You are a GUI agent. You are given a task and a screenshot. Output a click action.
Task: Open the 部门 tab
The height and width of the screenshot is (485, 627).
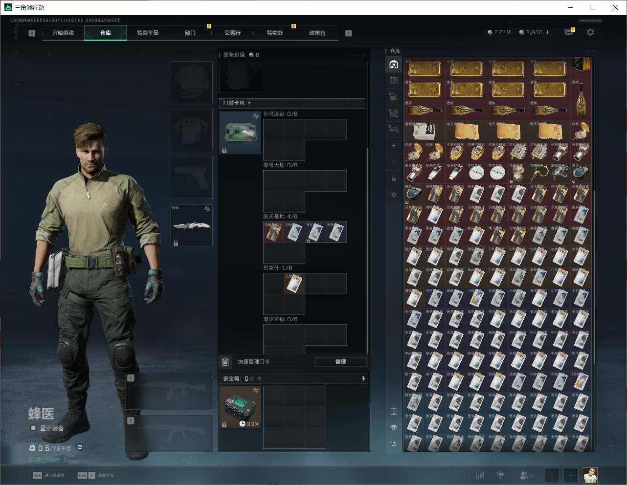pyautogui.click(x=190, y=33)
